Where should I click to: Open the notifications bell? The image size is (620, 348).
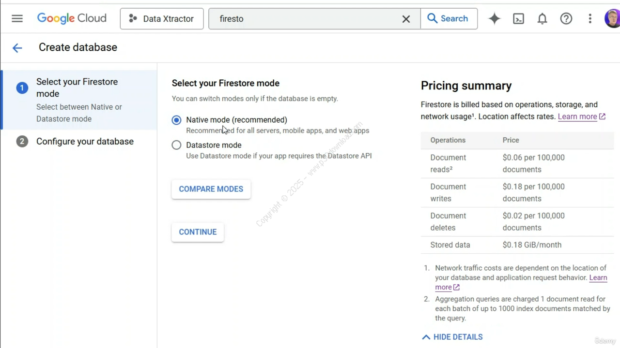coord(542,18)
